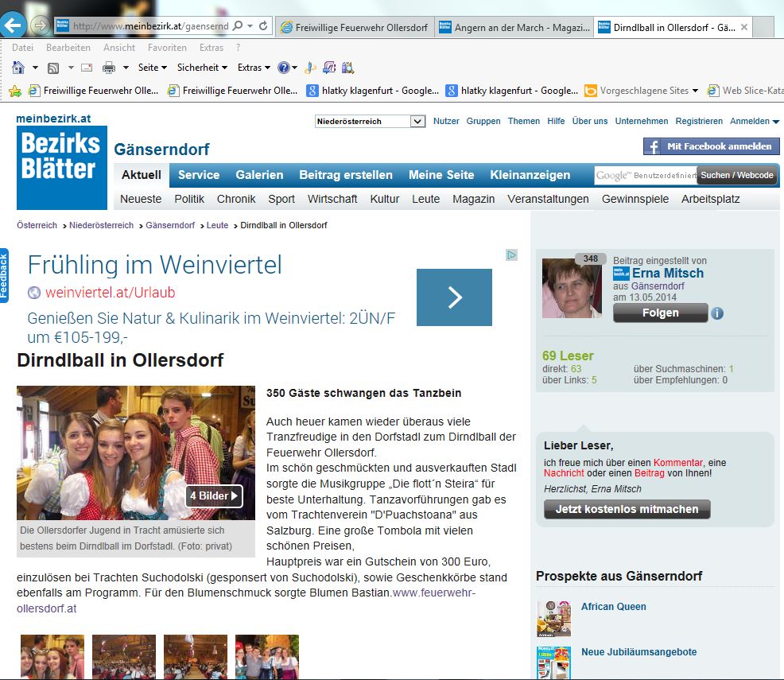The height and width of the screenshot is (680, 784).
Task: Click Mit Facebook anmelden button
Action: [x=712, y=146]
